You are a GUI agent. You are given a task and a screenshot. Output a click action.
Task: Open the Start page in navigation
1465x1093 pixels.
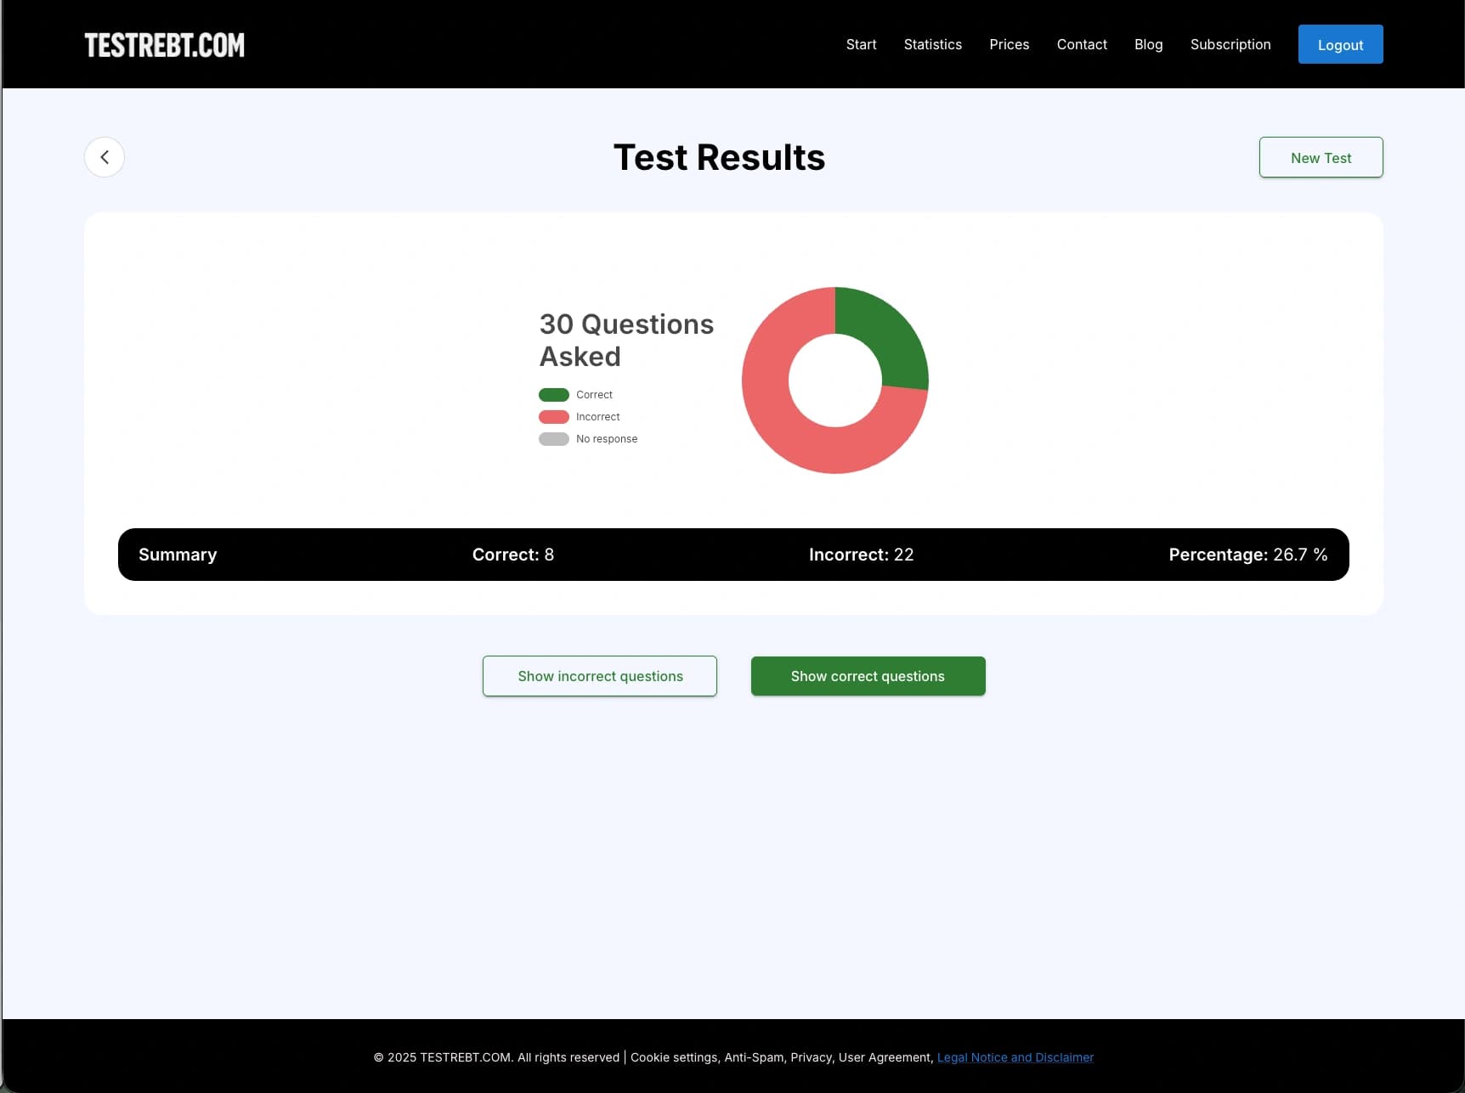click(x=861, y=44)
